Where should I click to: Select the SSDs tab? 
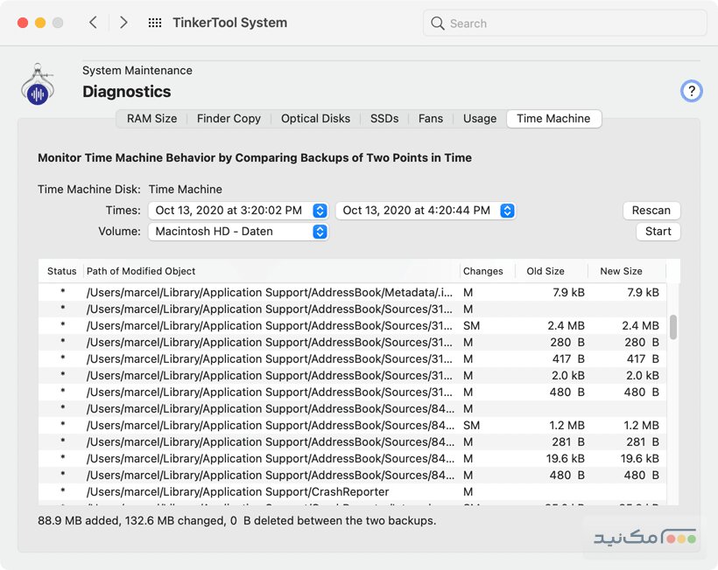tap(384, 118)
